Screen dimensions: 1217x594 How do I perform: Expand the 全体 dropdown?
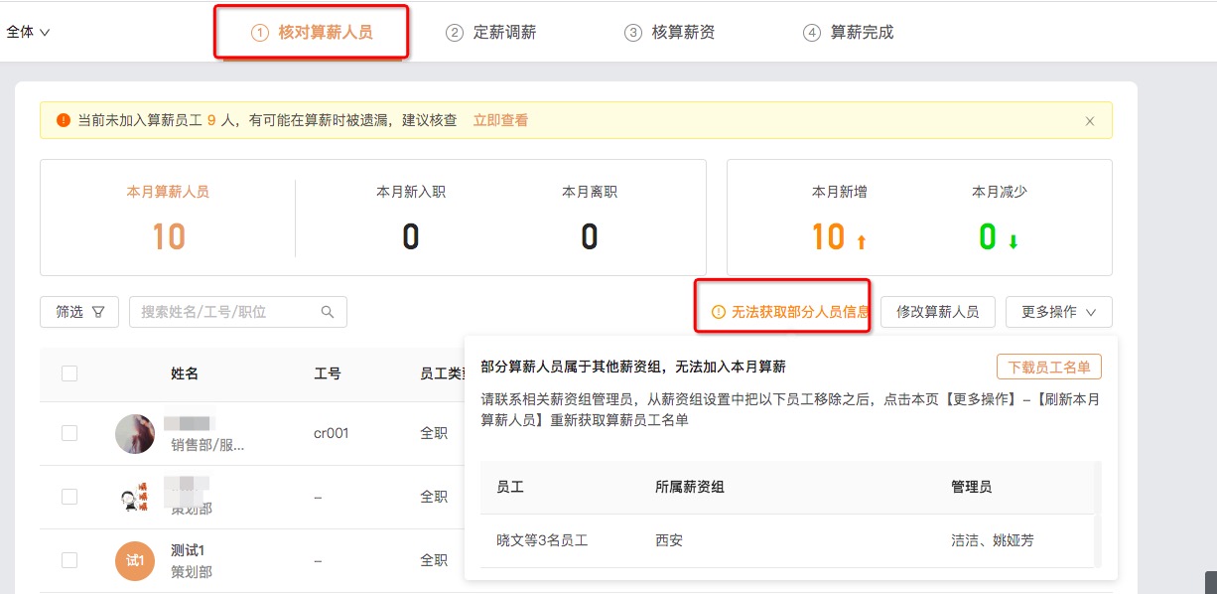(28, 32)
